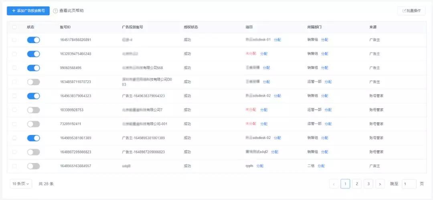Turn off status switch for account 1632839475466248
Image resolution: width=433 pixels, height=200 pixels.
point(33,54)
